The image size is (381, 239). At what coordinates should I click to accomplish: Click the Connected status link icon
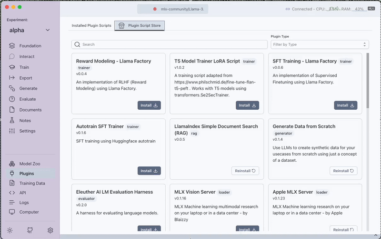click(287, 9)
